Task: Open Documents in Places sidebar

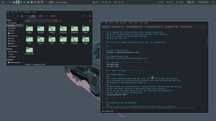Action: 15,36
